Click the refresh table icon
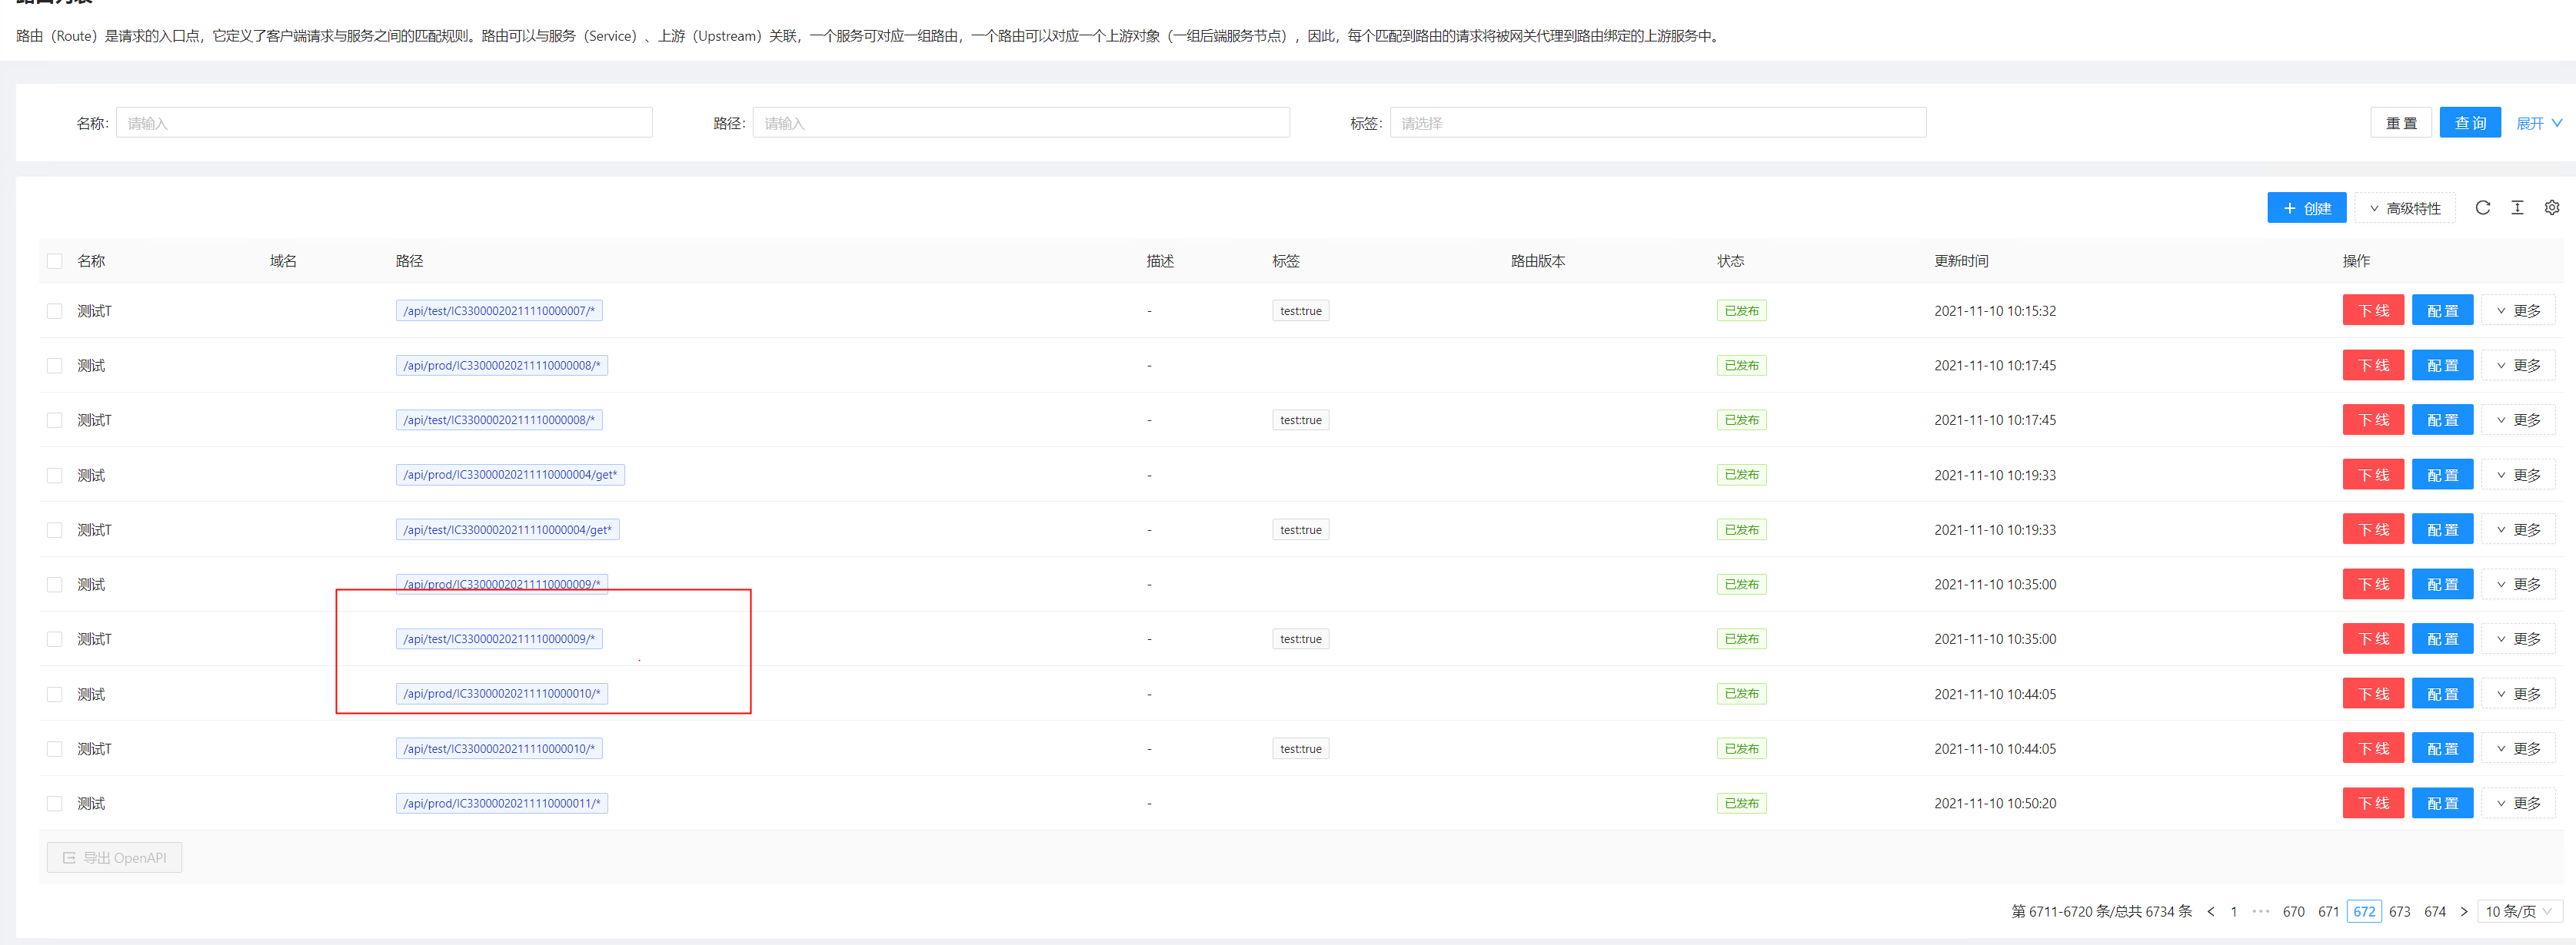 point(2482,207)
